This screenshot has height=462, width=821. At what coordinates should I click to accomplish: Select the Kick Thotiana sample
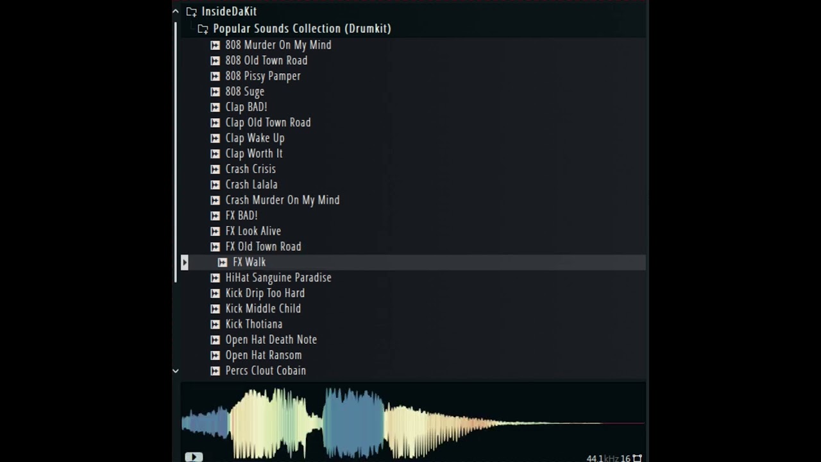254,324
